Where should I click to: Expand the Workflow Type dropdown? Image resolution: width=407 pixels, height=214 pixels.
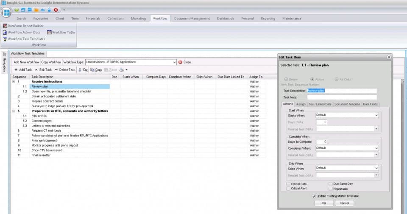tap(174, 62)
